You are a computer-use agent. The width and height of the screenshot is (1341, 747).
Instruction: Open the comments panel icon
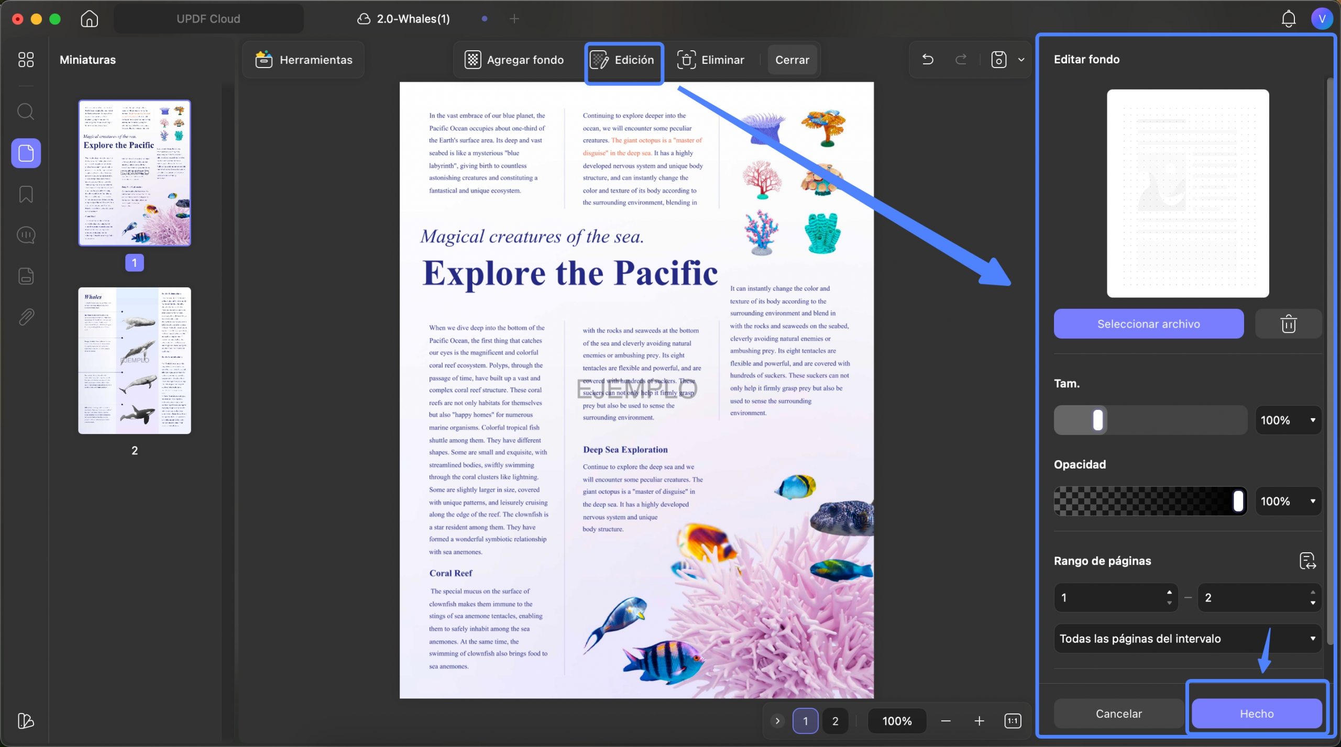click(26, 235)
